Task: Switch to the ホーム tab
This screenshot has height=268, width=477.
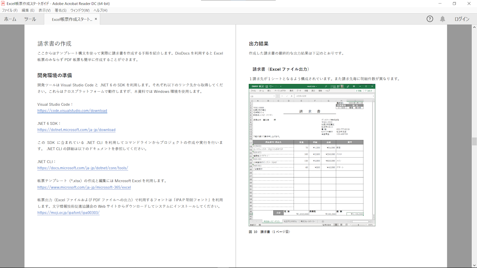Action: click(x=10, y=19)
